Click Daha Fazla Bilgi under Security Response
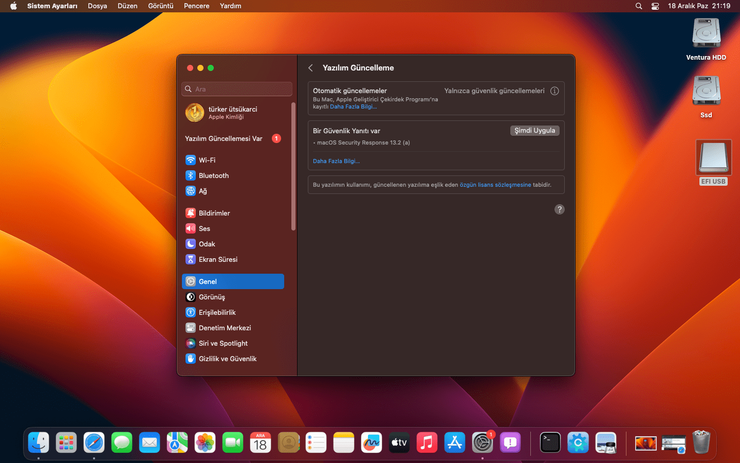The image size is (740, 463). (336, 161)
